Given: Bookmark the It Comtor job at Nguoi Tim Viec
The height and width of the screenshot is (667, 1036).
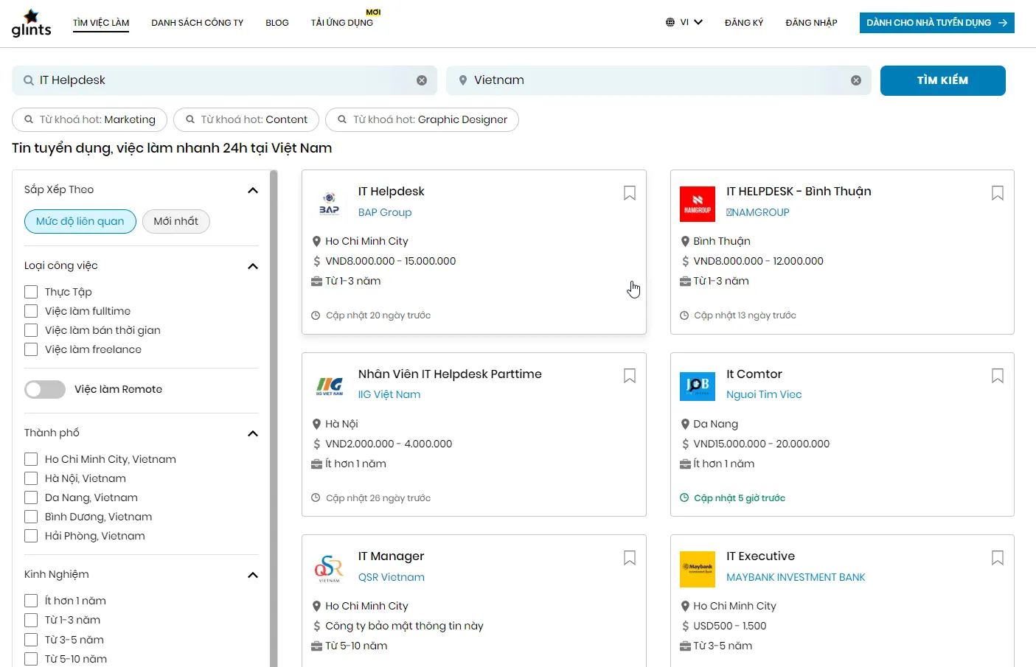Looking at the screenshot, I should (997, 375).
